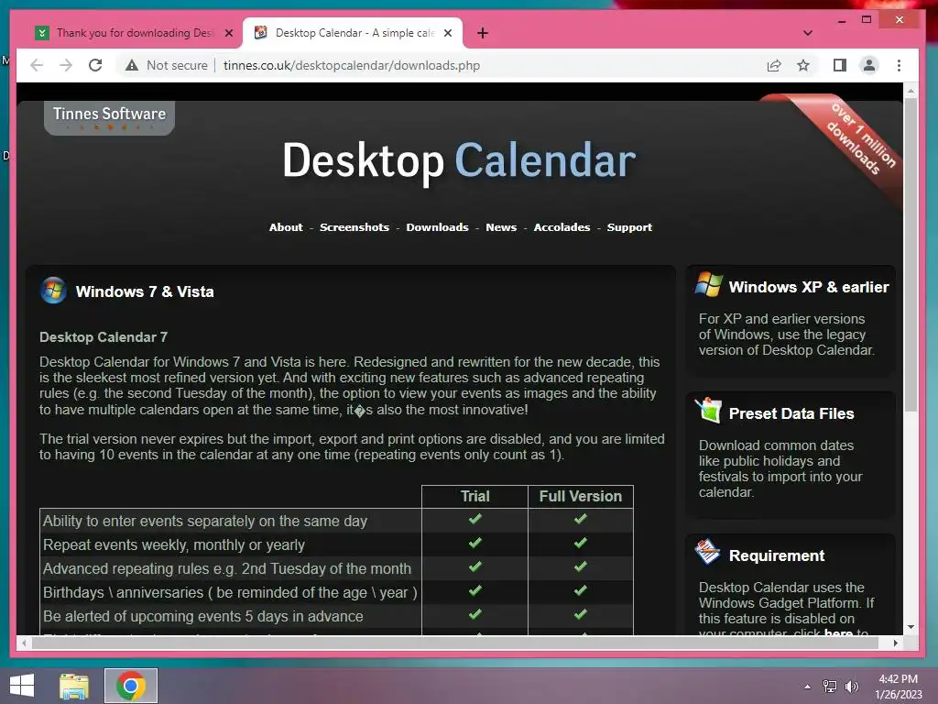Screen dimensions: 938x704
Task: Click the Tinnes Software logo
Action: coord(110,116)
